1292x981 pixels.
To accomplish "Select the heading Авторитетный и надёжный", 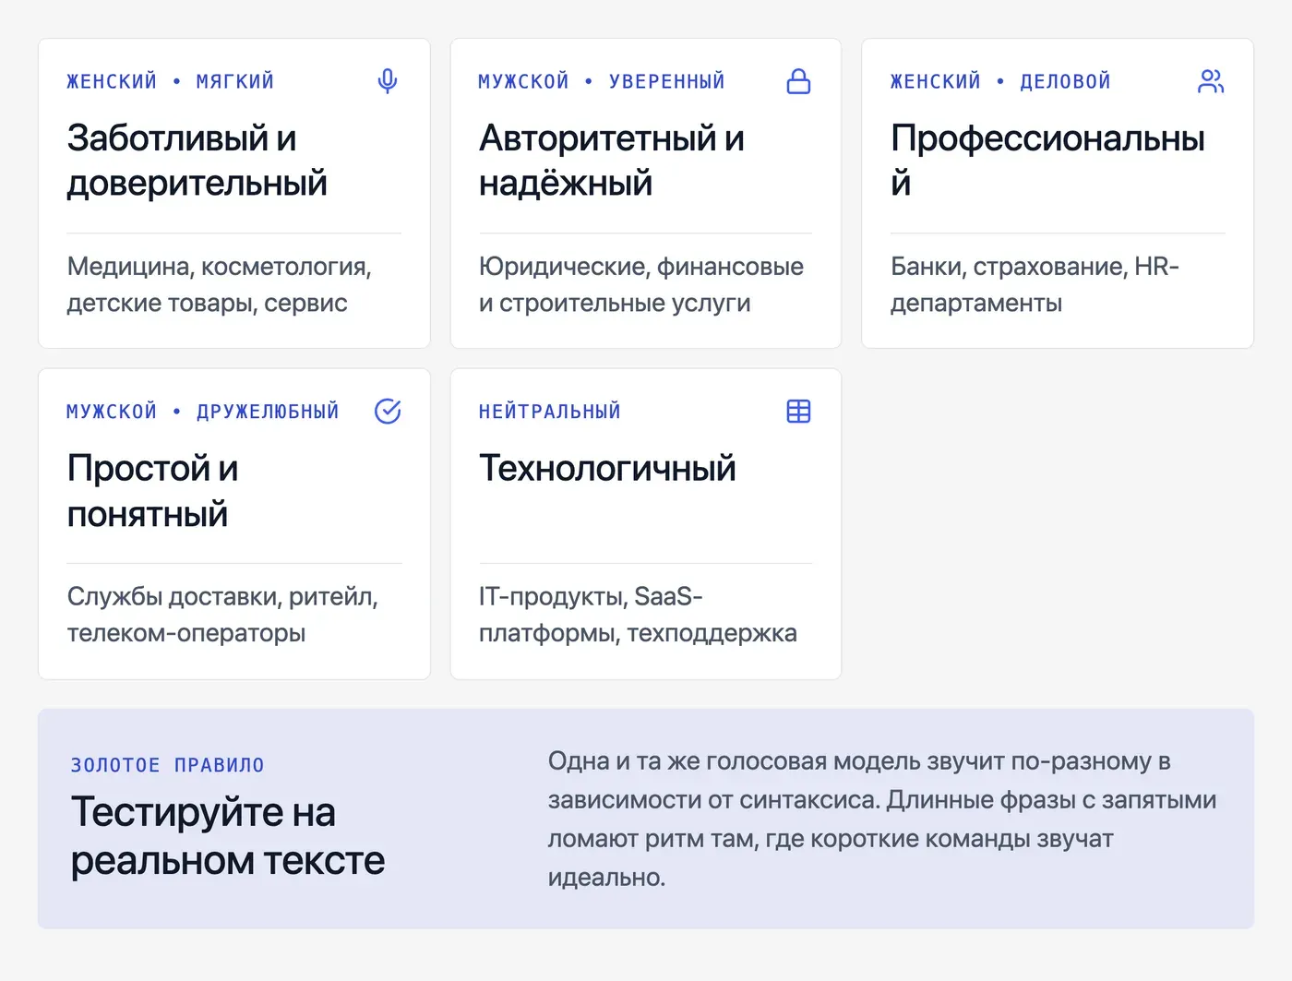I will [612, 161].
